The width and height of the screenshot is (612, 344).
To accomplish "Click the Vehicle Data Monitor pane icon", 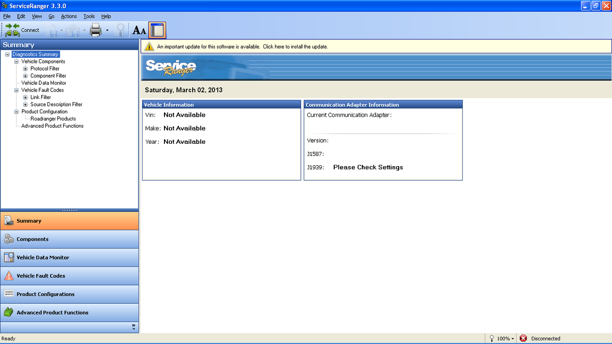I will pos(9,258).
